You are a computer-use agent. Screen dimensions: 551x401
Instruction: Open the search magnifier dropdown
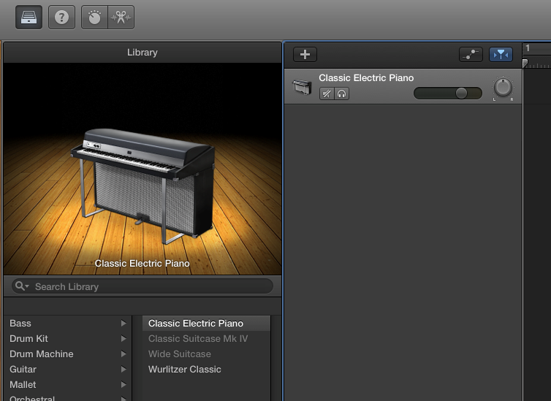tap(22, 286)
